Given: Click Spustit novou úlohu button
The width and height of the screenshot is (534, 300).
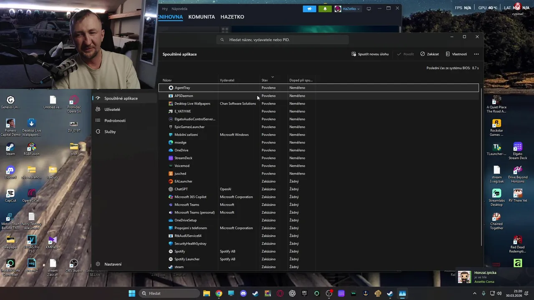Looking at the screenshot, I should 370,54.
